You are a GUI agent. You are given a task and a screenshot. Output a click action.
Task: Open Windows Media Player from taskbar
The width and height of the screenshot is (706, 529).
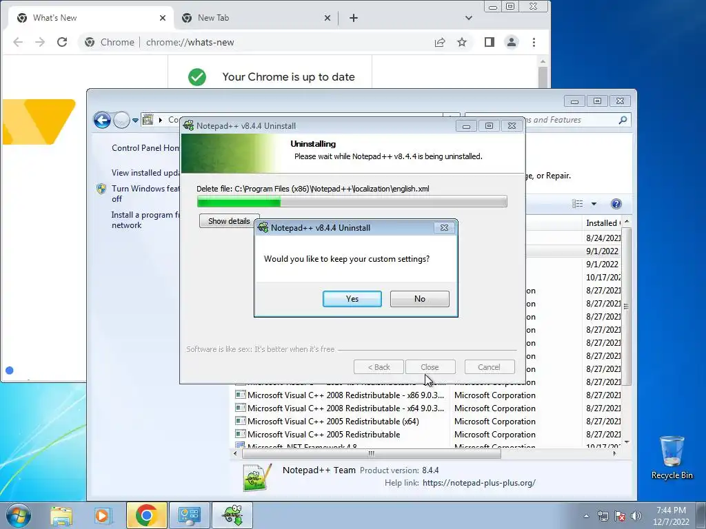point(102,515)
